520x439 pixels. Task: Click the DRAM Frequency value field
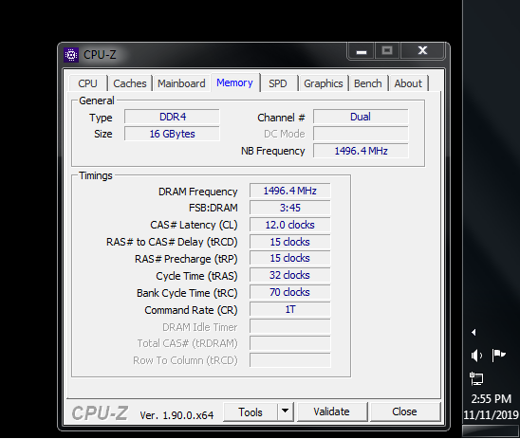[x=289, y=191]
